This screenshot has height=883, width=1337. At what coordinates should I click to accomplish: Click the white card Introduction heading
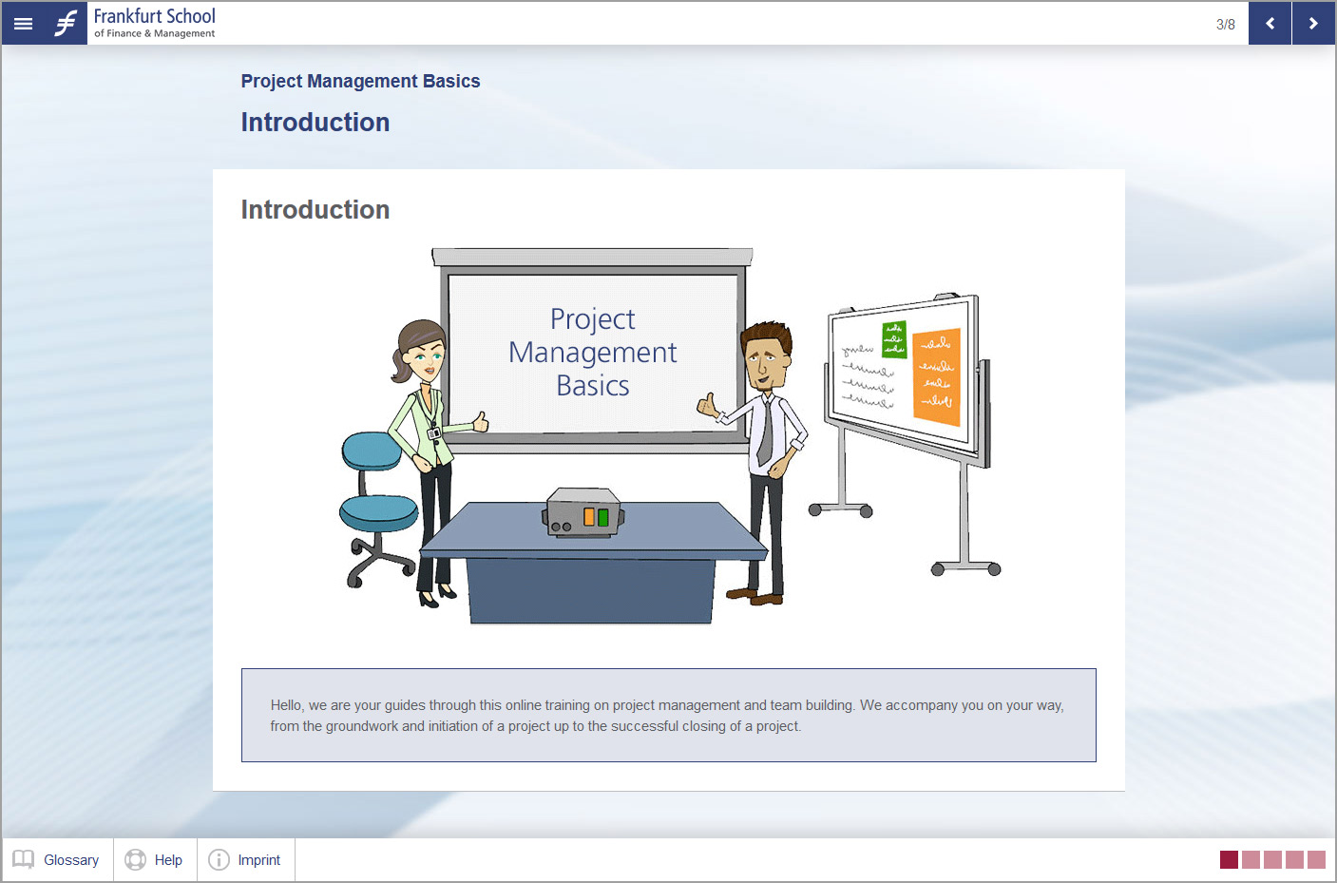pos(315,209)
